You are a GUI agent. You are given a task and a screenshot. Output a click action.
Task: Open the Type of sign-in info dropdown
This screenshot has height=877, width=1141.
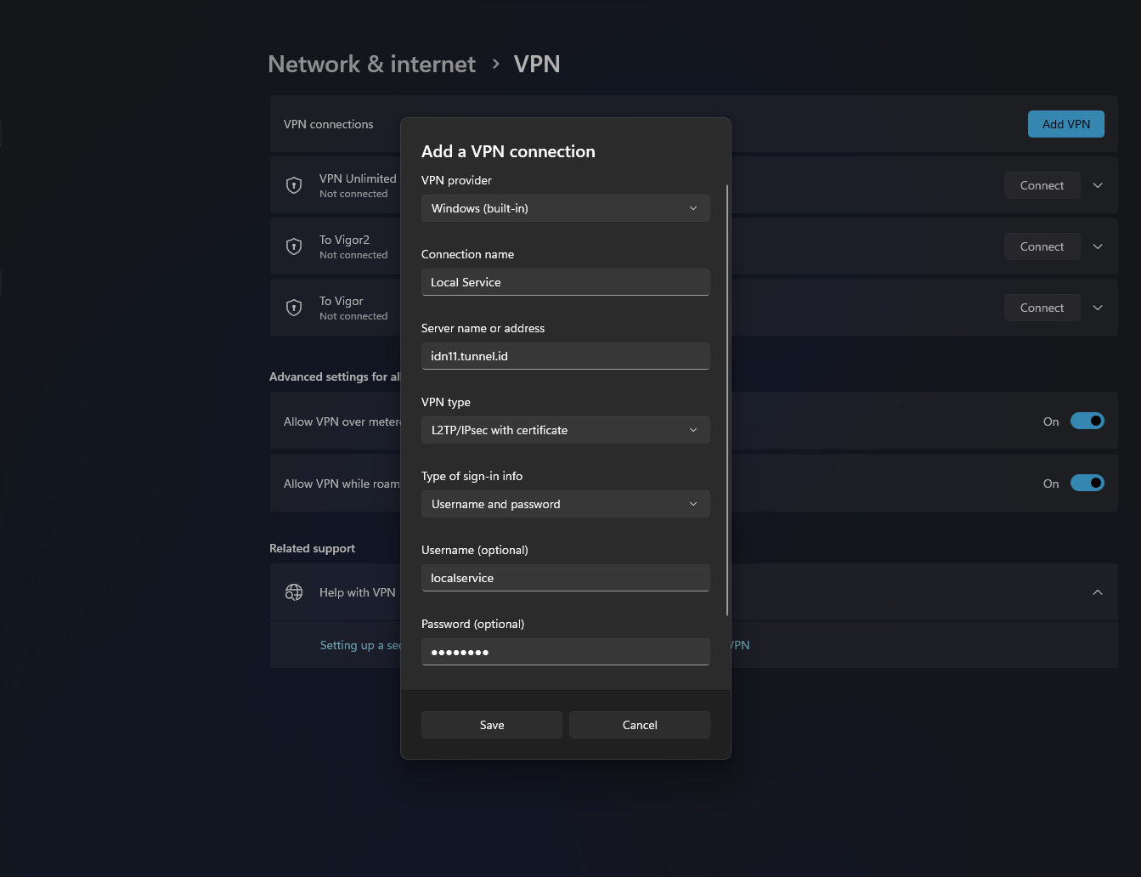coord(565,504)
